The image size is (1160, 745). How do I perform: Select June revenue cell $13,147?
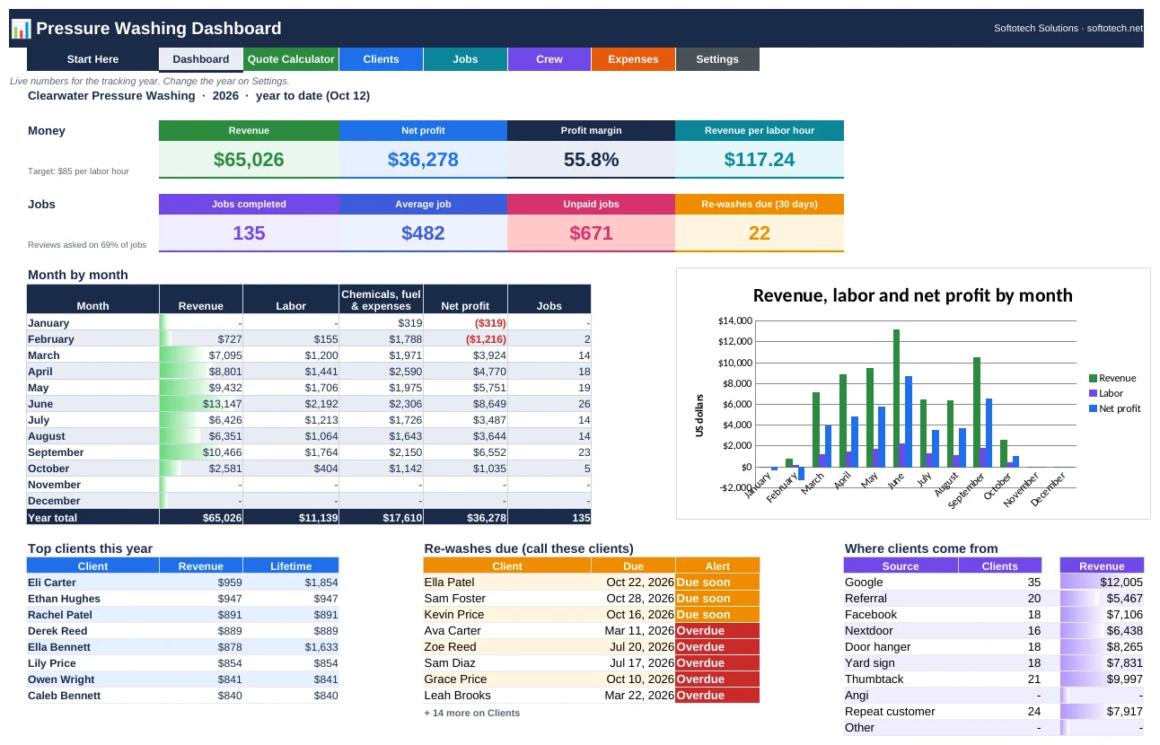click(x=201, y=404)
